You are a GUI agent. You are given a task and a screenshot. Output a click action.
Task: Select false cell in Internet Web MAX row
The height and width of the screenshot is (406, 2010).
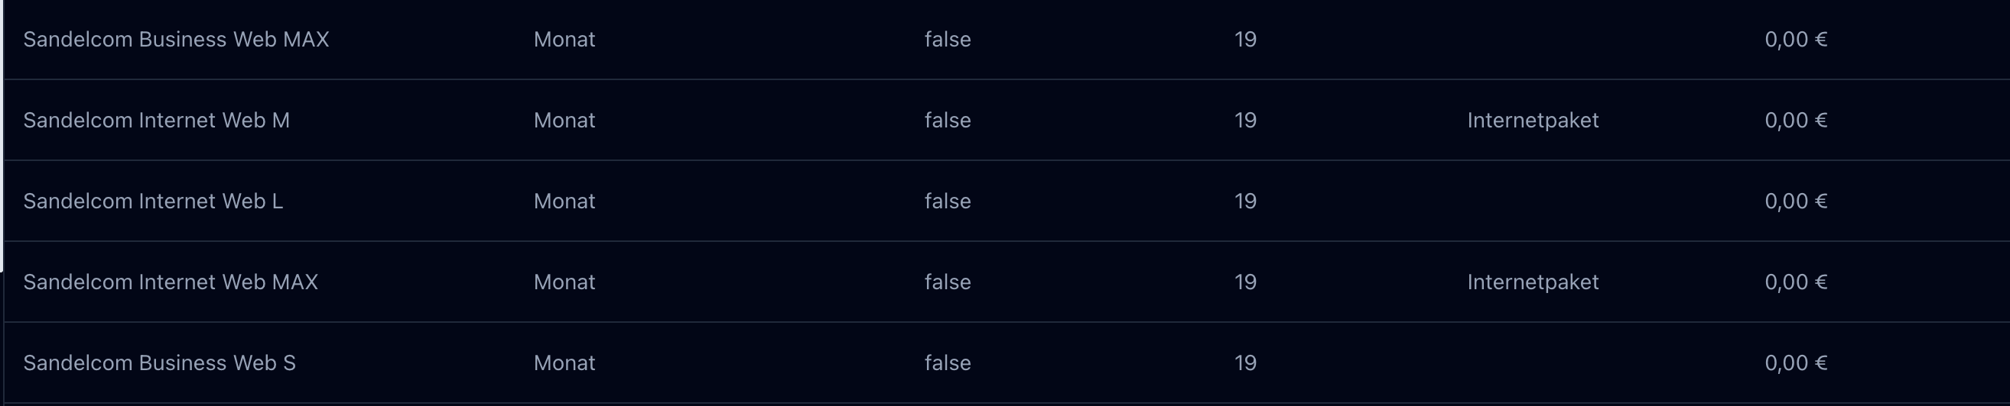948,282
